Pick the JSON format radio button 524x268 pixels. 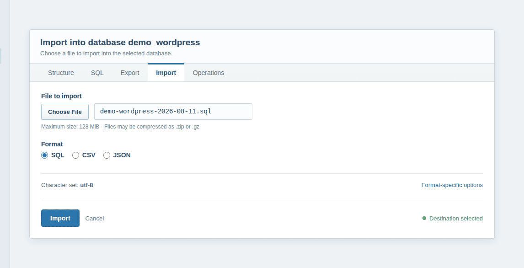click(x=107, y=155)
